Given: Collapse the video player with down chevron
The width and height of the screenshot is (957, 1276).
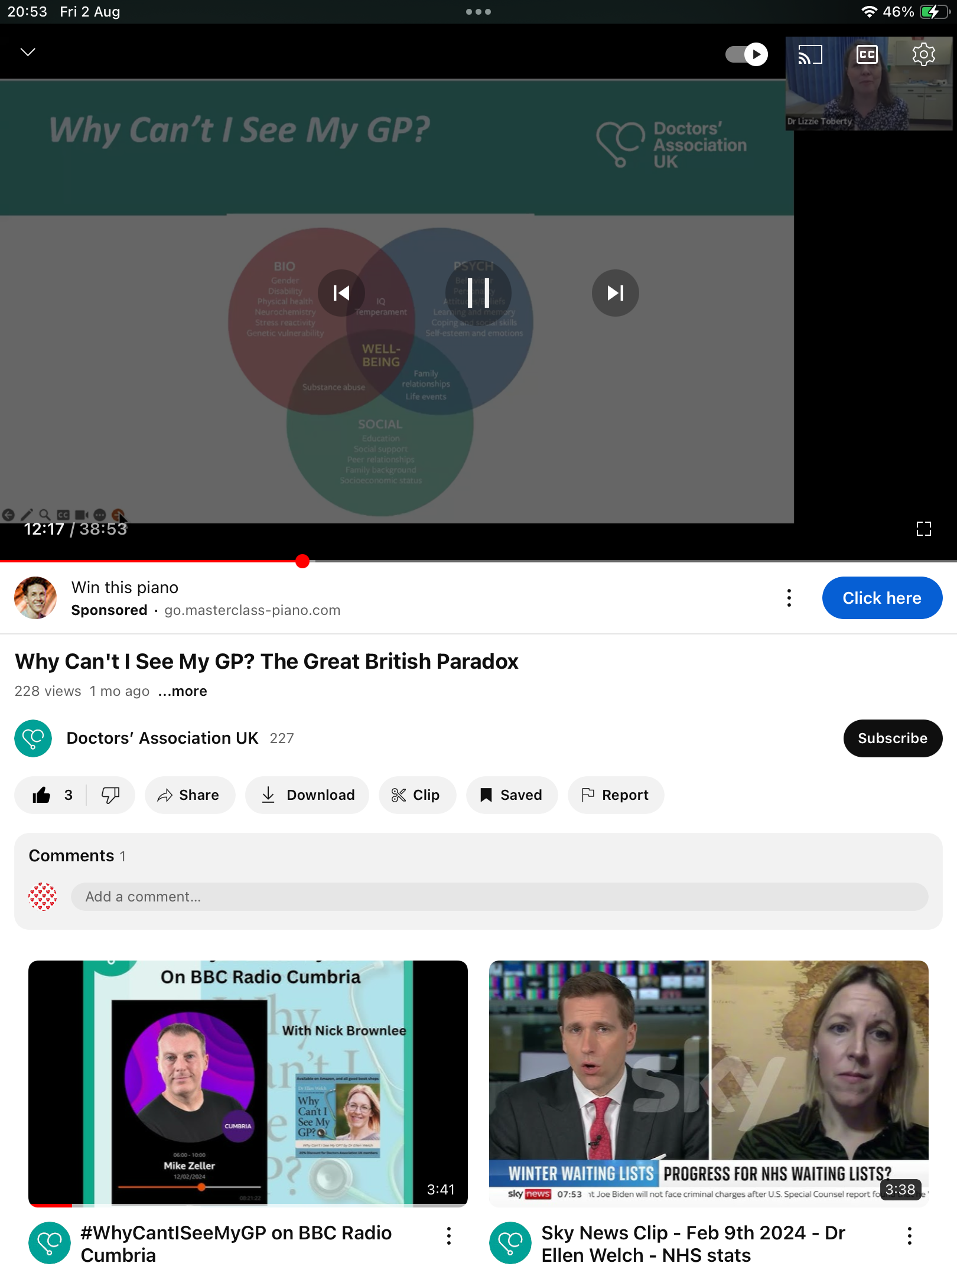Looking at the screenshot, I should point(28,52).
